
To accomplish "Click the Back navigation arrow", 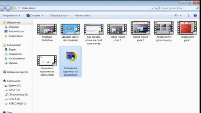I will 2,8.
